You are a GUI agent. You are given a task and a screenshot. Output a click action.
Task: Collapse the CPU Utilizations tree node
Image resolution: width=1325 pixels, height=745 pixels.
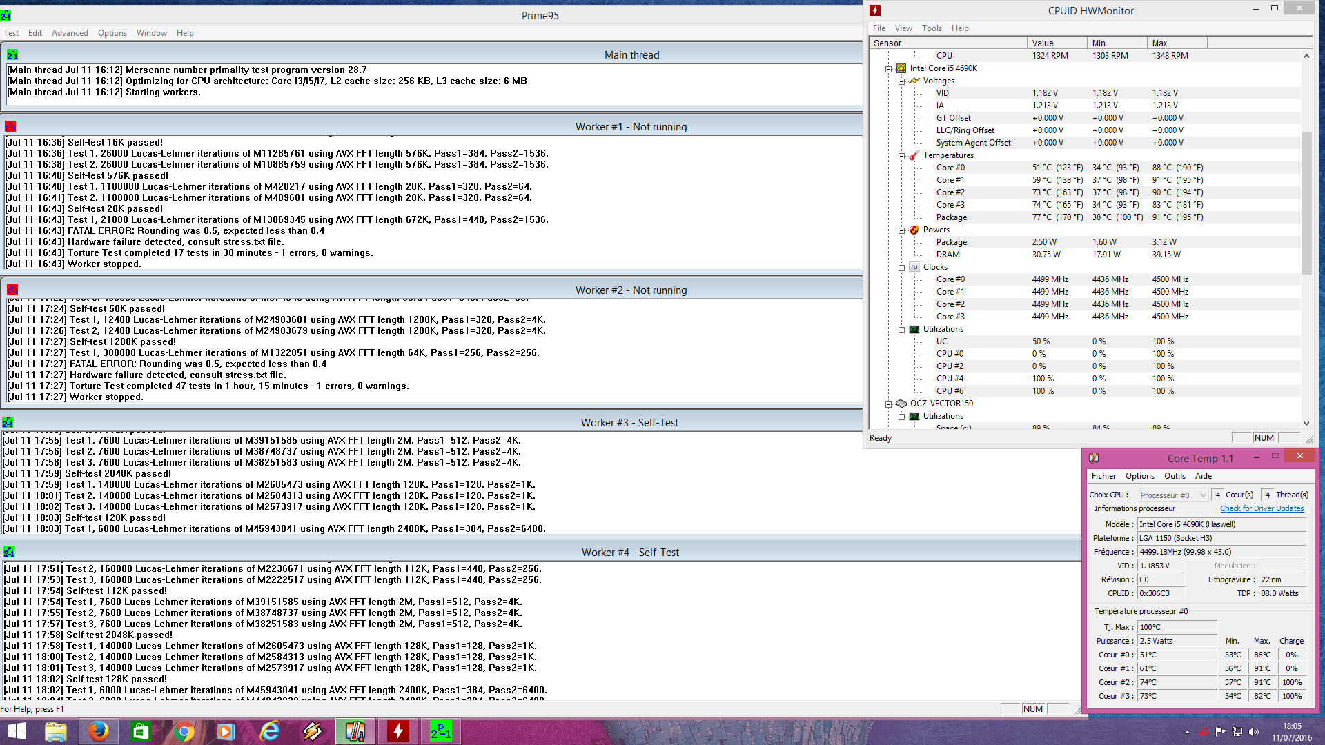(901, 329)
